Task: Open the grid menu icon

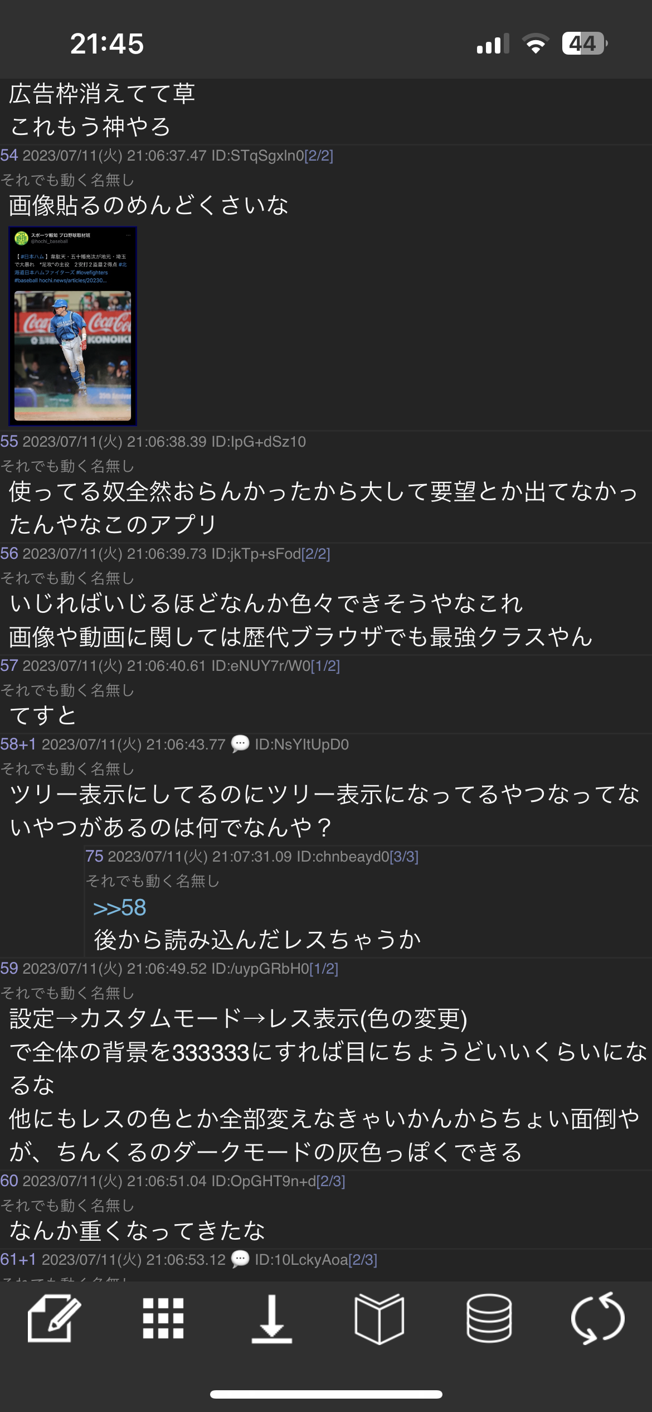Action: tap(163, 1318)
